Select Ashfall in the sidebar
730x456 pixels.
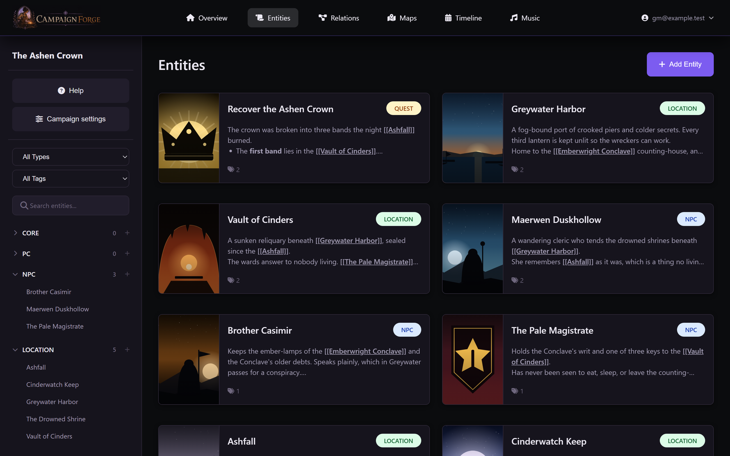coord(36,367)
